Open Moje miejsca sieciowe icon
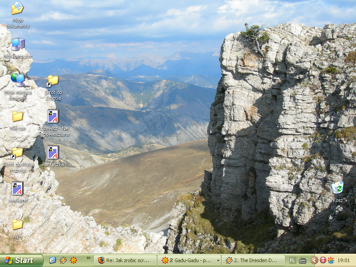Screen dimensions: 356x267 click(x=17, y=79)
